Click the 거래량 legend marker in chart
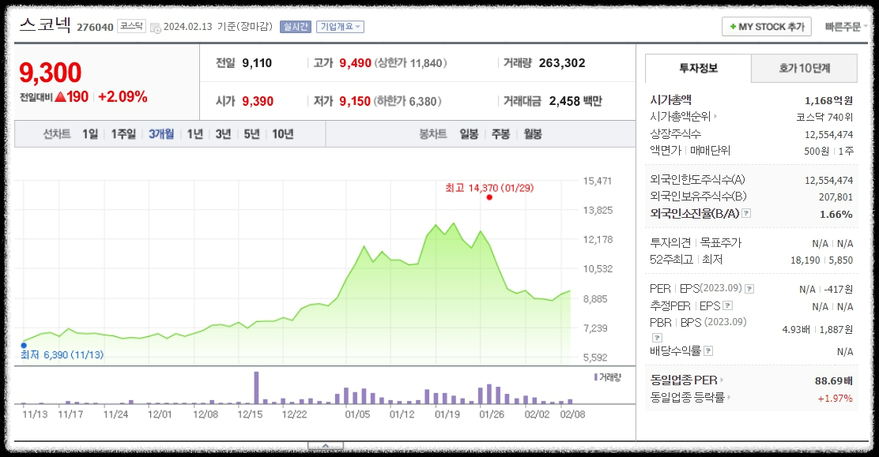The image size is (879, 457). [596, 377]
